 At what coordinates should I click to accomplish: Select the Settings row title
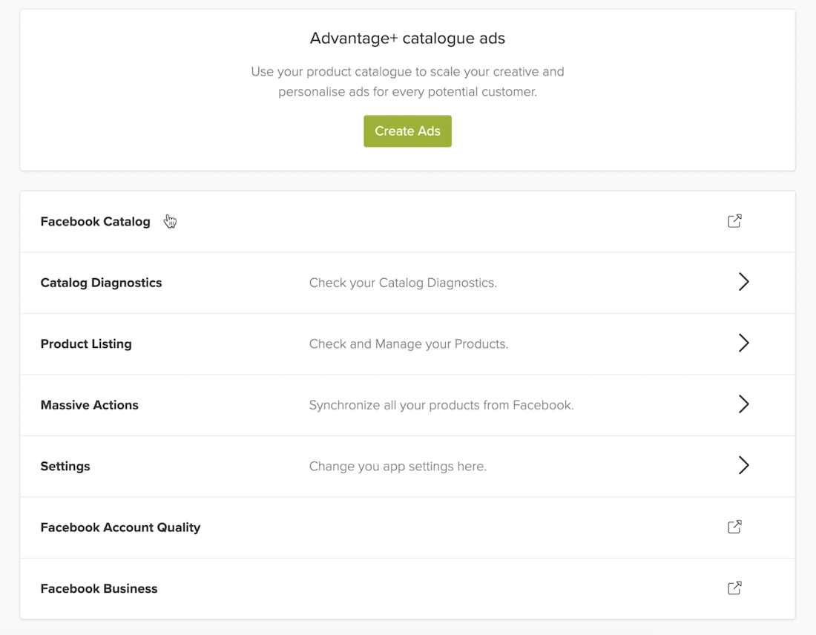[65, 467]
